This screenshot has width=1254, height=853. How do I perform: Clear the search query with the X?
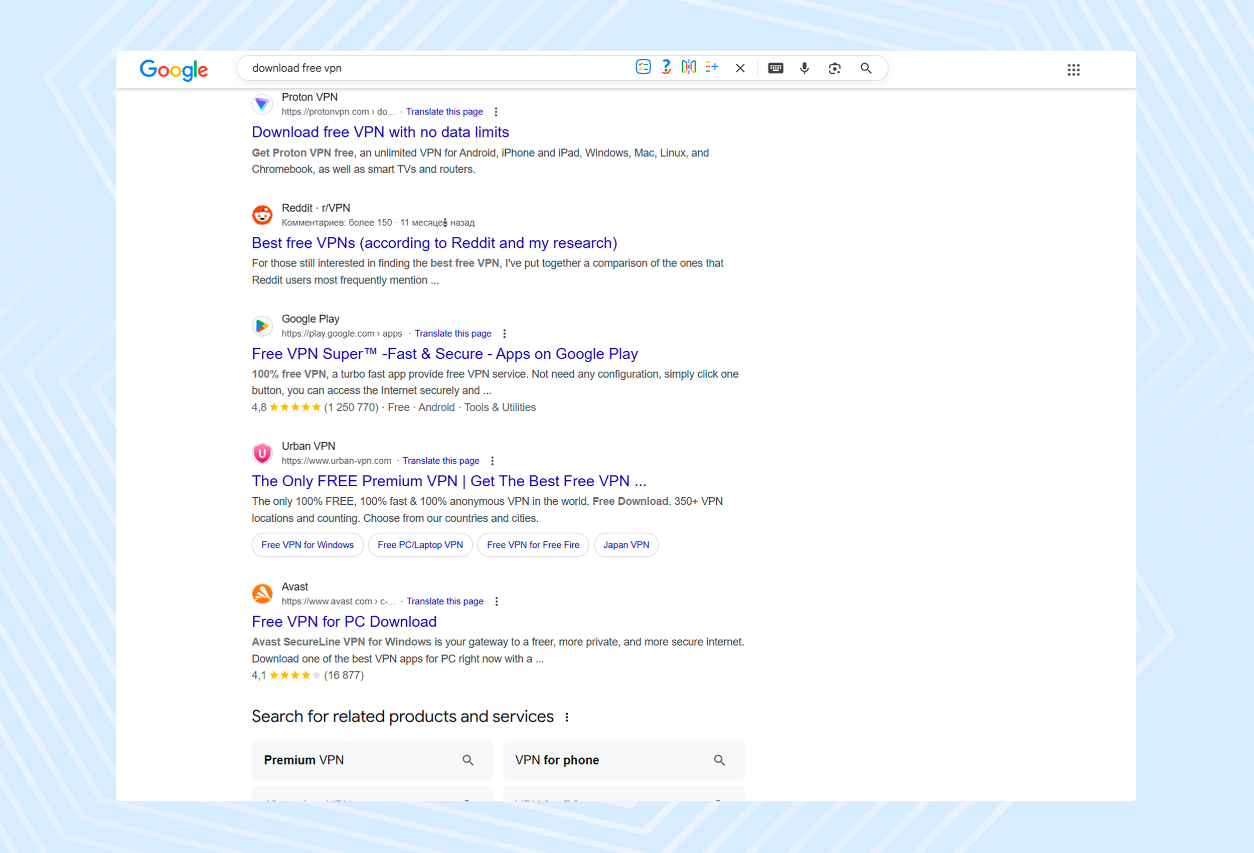(740, 68)
